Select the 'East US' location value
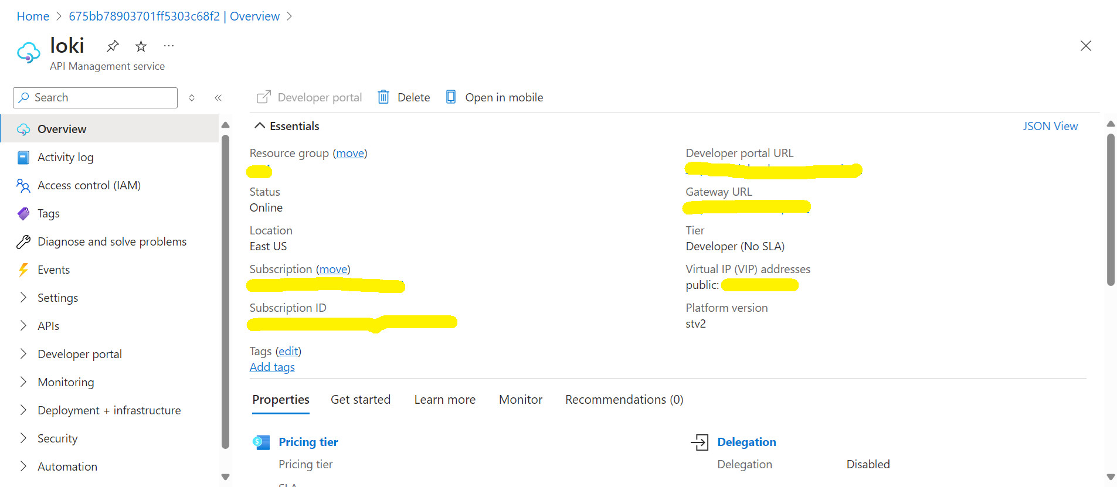The height and width of the screenshot is (487, 1117). coord(268,246)
